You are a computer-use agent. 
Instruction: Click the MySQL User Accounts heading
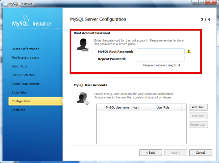tap(90, 85)
